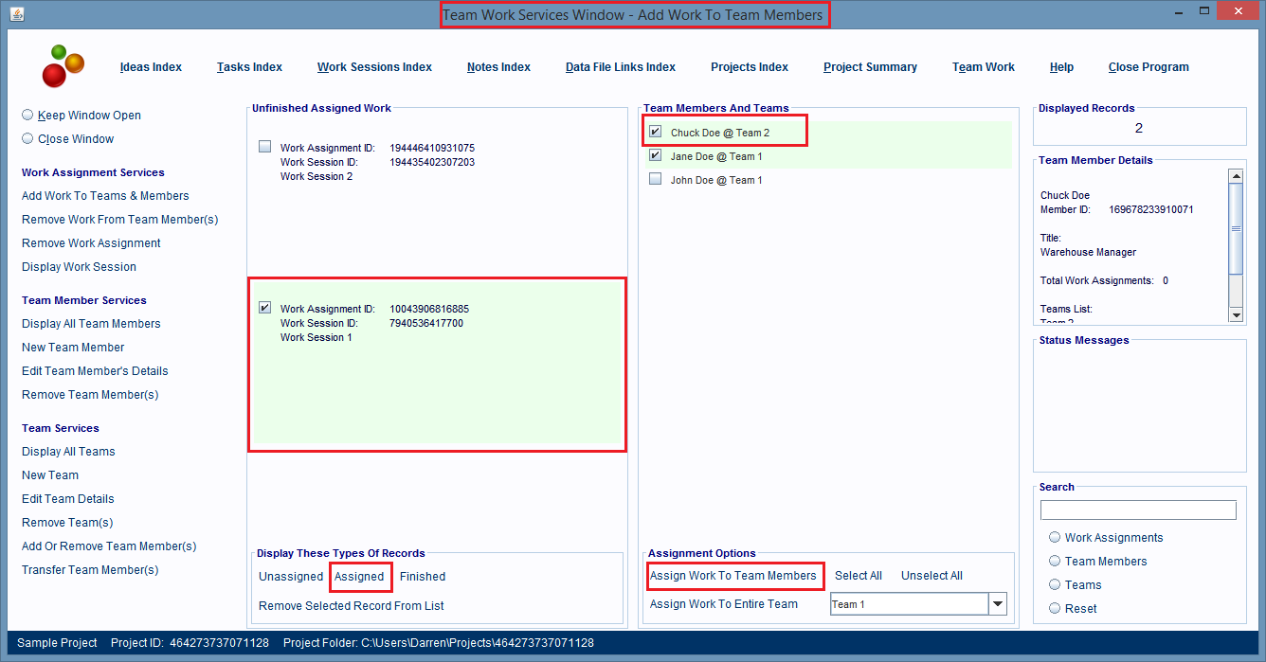
Task: Uncheck Work Session 1 assignment checkbox
Action: (x=264, y=307)
